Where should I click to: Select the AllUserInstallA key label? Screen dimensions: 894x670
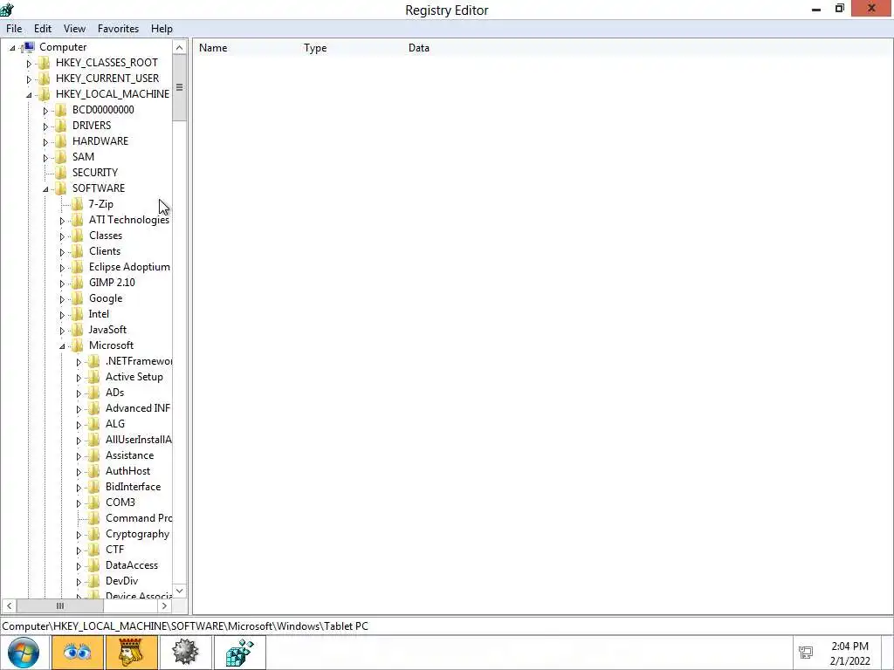point(139,440)
